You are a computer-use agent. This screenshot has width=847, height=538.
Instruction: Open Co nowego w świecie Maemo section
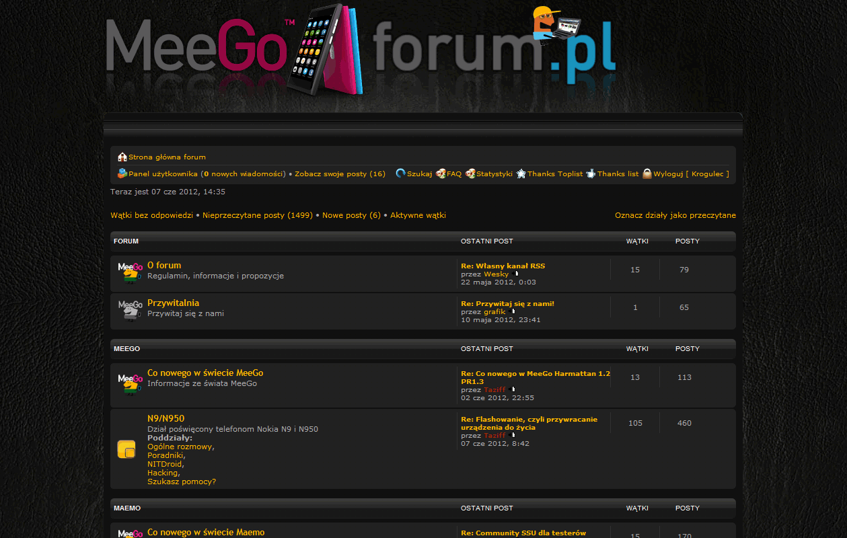click(x=206, y=532)
